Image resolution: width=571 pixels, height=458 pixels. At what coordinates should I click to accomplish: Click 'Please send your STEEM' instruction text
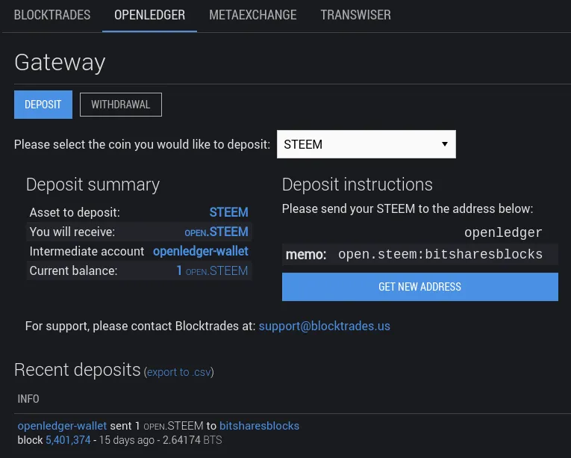point(408,208)
